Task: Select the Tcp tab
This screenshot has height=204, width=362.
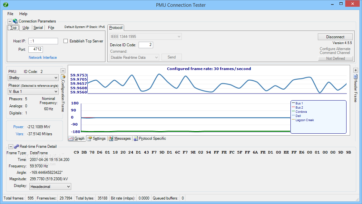Action: tap(14, 28)
